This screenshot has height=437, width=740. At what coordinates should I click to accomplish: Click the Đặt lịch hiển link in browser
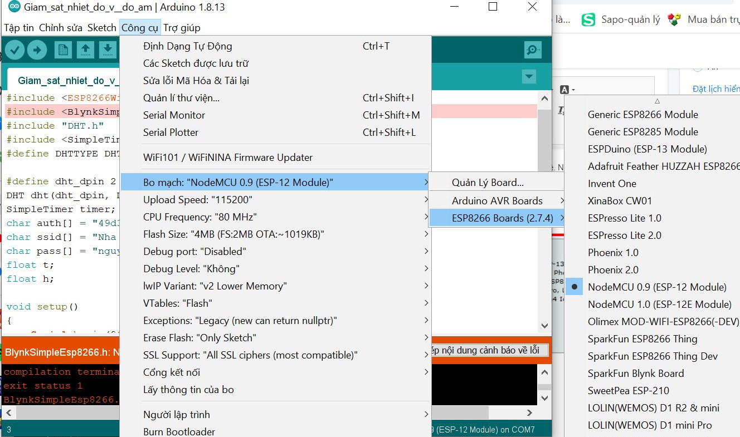pyautogui.click(x=716, y=89)
